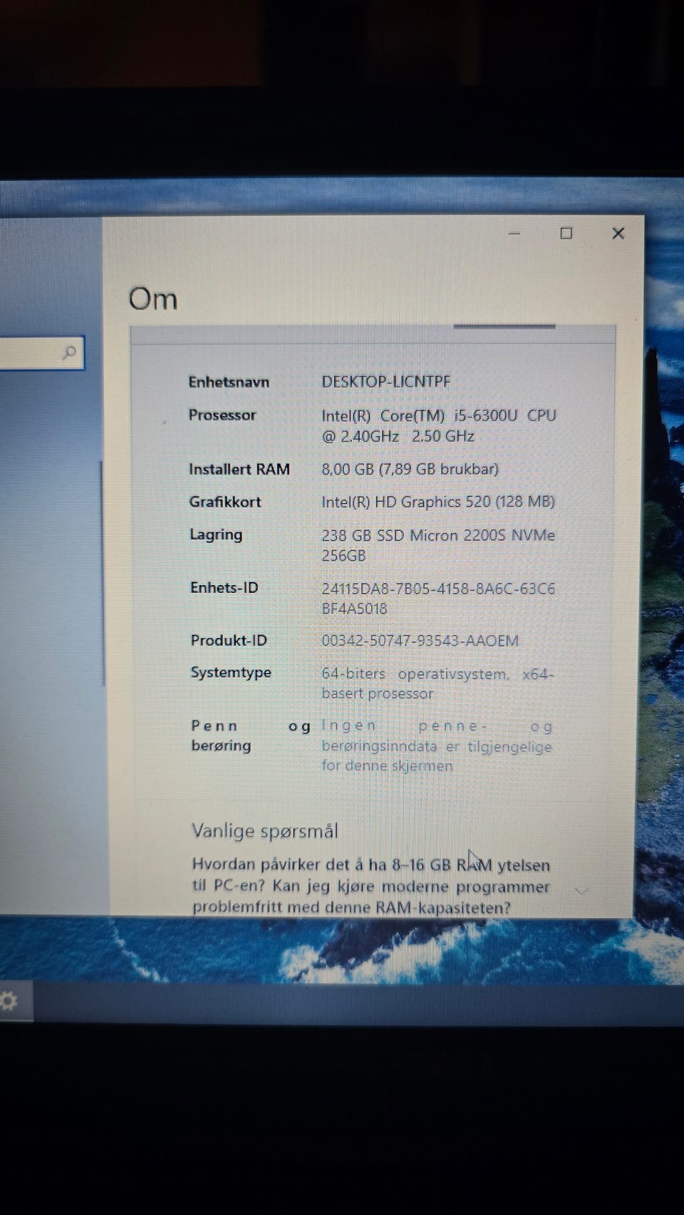Select Intel HD Graphics 520 value
684x1215 pixels.
[x=437, y=502]
